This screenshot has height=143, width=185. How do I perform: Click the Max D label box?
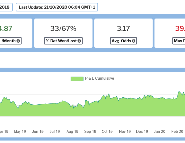click(x=179, y=41)
